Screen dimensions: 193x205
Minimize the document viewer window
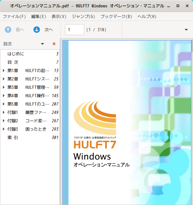(169, 6)
